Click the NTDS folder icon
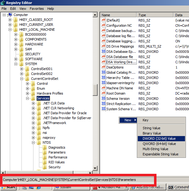 [x=39, y=142]
